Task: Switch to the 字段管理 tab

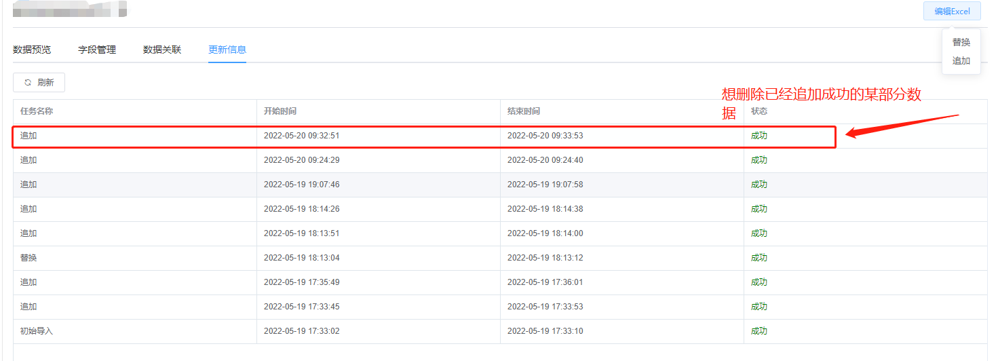Action: [x=97, y=50]
